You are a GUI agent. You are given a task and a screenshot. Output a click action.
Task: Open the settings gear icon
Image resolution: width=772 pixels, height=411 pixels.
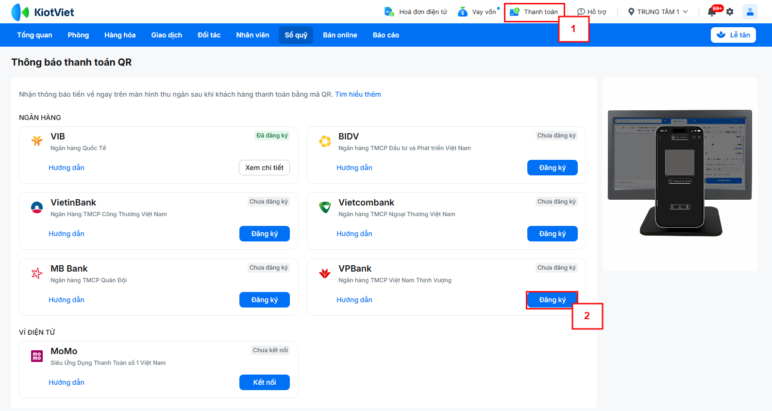coord(730,12)
